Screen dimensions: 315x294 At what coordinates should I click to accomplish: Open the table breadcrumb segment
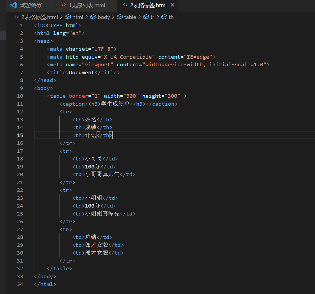(x=130, y=17)
